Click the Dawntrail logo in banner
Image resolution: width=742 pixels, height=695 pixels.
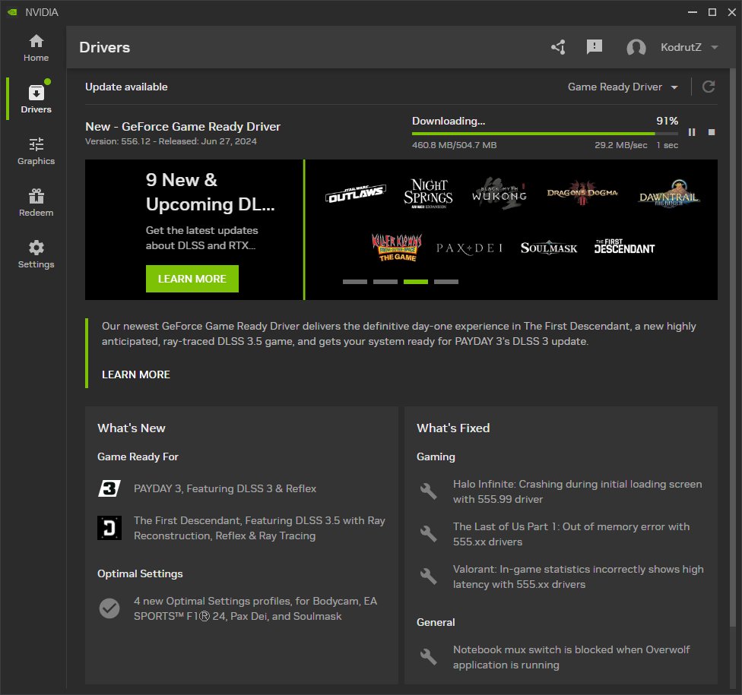tap(669, 194)
